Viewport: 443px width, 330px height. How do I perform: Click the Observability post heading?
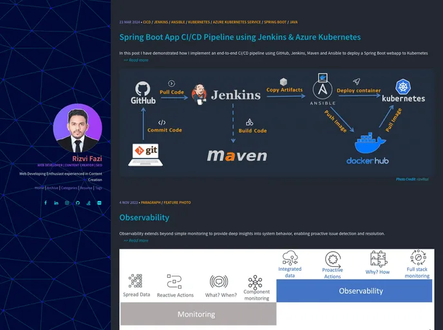coord(144,218)
